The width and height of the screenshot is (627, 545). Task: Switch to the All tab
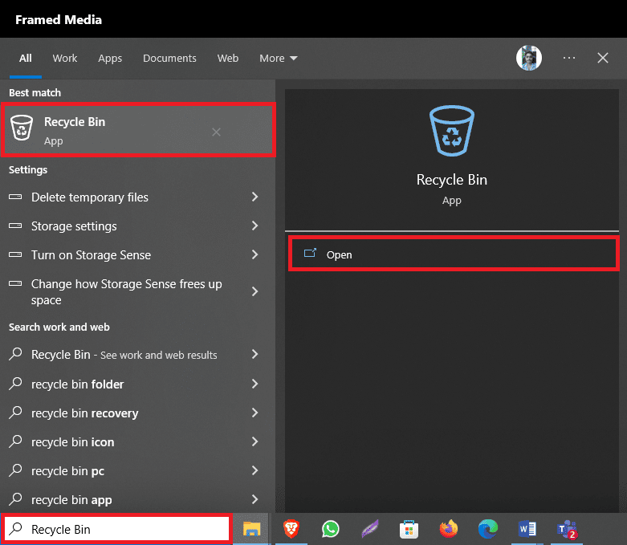pyautogui.click(x=25, y=59)
